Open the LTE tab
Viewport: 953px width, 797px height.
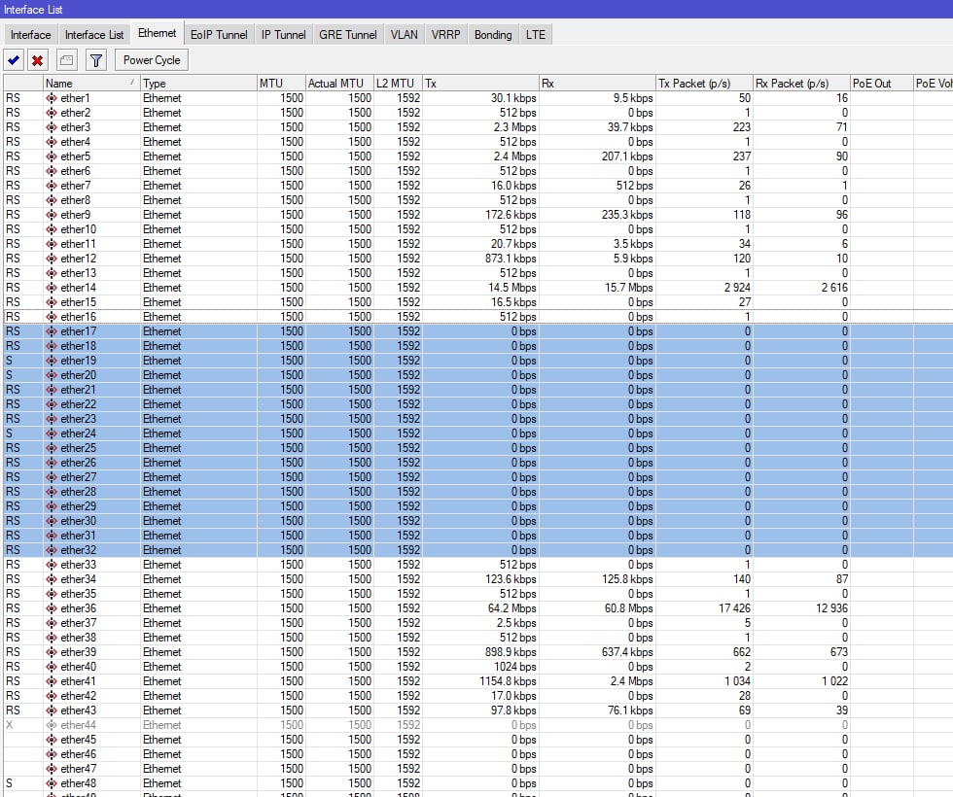tap(536, 35)
